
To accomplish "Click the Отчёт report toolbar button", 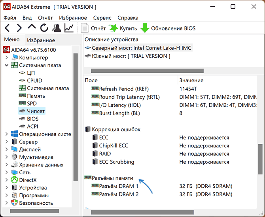I will pos(94,28).
